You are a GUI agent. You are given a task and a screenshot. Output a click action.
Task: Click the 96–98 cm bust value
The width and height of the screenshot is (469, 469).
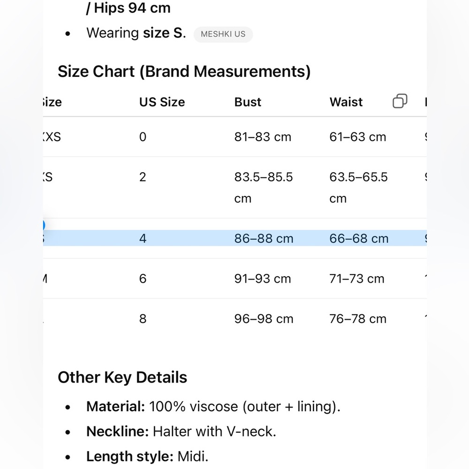click(264, 319)
